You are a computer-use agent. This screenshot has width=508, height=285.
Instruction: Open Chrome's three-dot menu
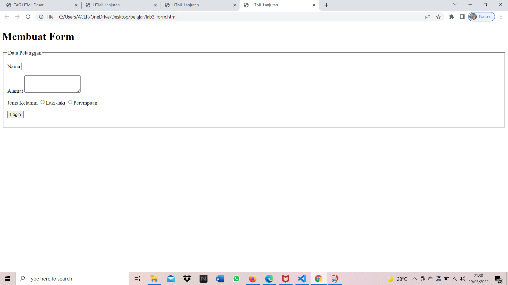click(501, 17)
